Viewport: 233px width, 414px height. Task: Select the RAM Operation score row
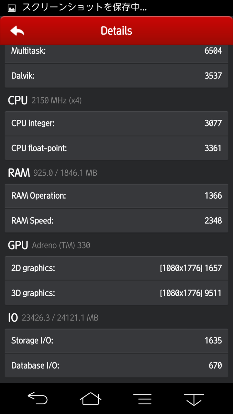point(116,196)
